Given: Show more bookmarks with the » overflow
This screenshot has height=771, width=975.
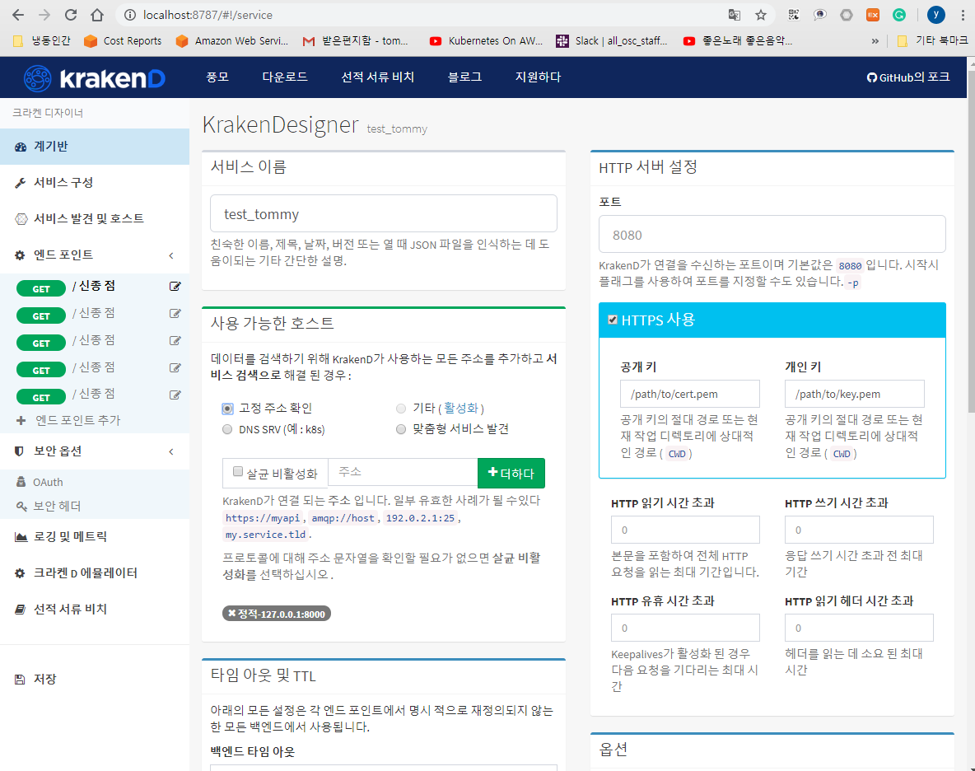Looking at the screenshot, I should tap(875, 41).
